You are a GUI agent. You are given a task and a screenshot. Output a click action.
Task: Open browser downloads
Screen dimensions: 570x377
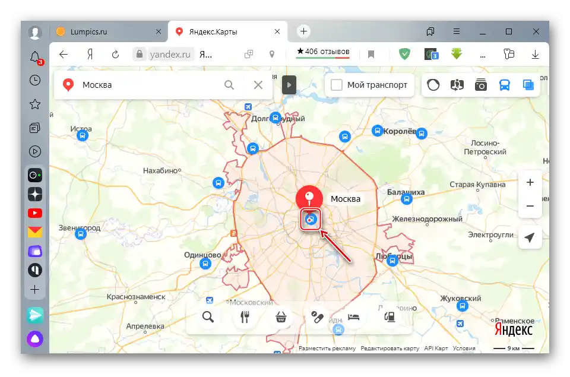(535, 54)
